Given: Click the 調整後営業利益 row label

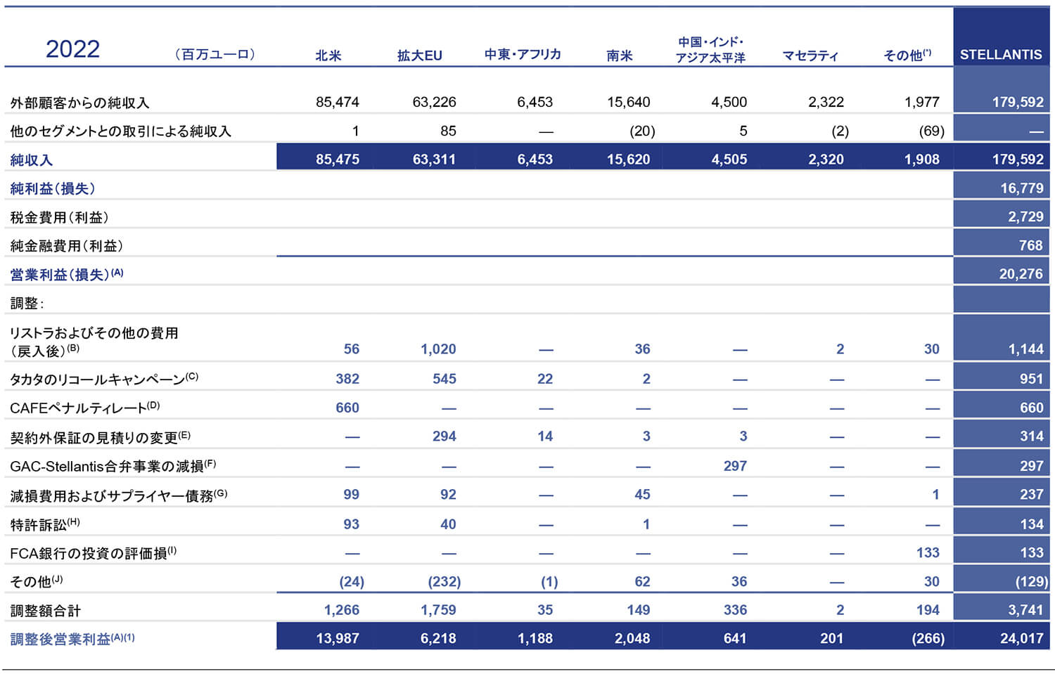Looking at the screenshot, I should 72,639.
